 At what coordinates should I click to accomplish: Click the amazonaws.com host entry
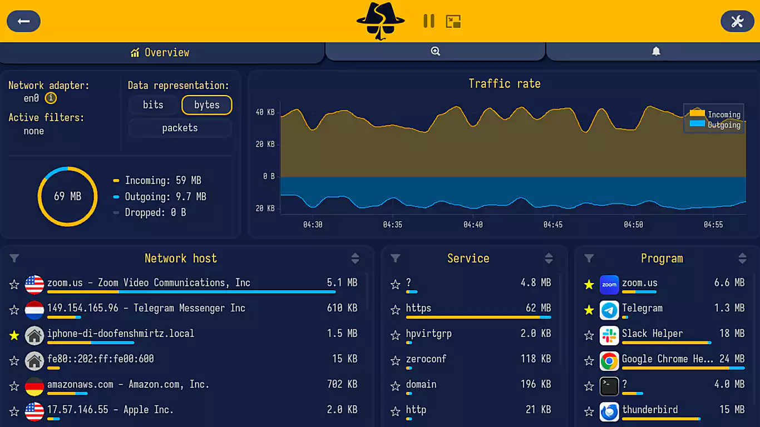[x=128, y=384]
